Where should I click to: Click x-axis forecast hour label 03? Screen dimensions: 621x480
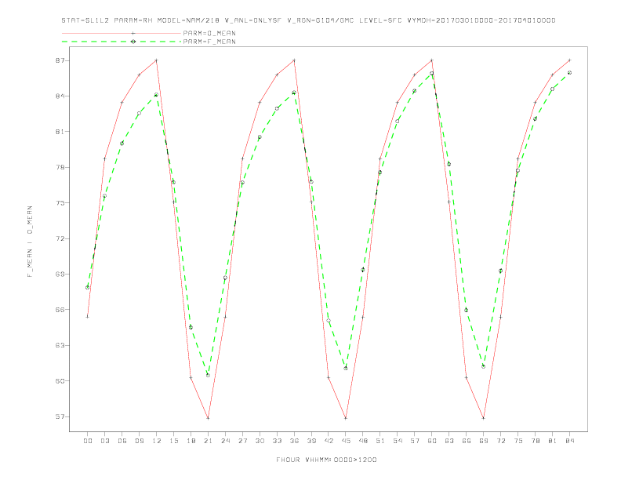(105, 441)
